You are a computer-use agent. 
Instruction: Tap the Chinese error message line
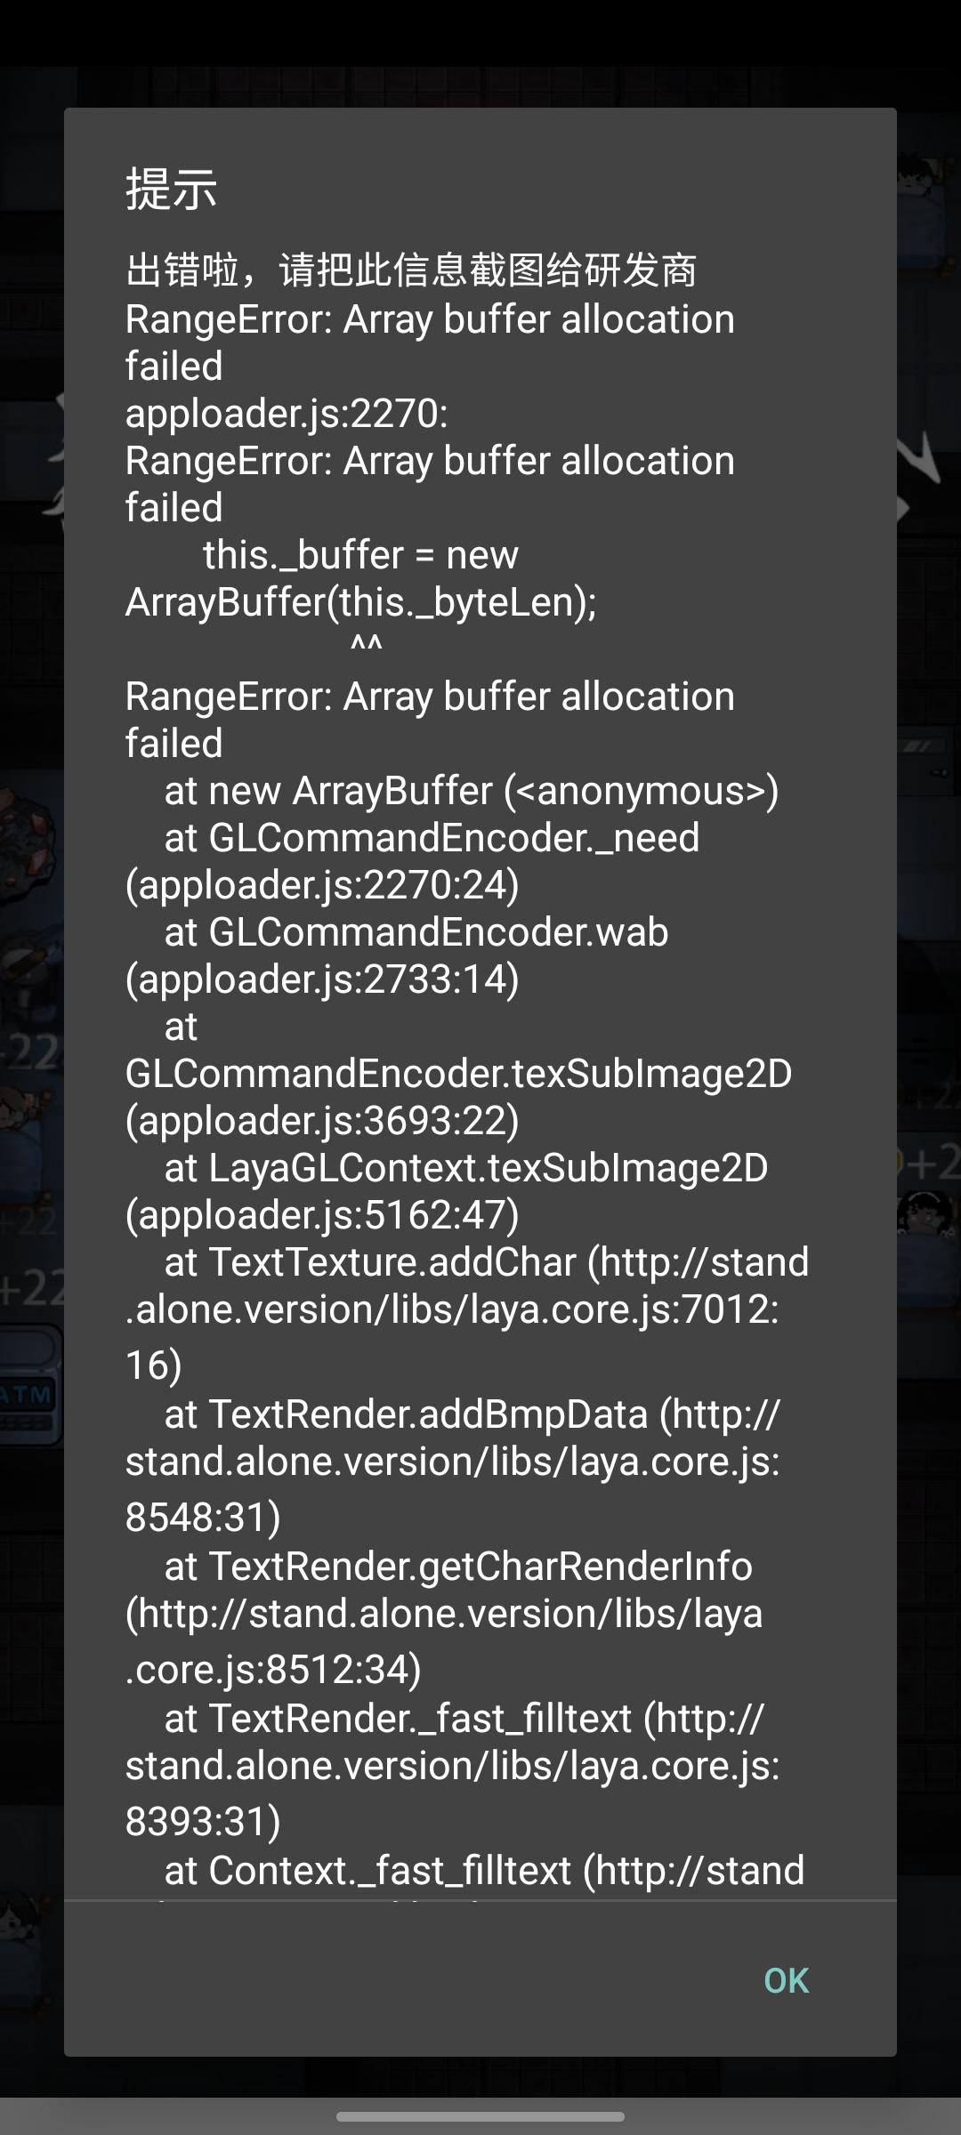411,270
